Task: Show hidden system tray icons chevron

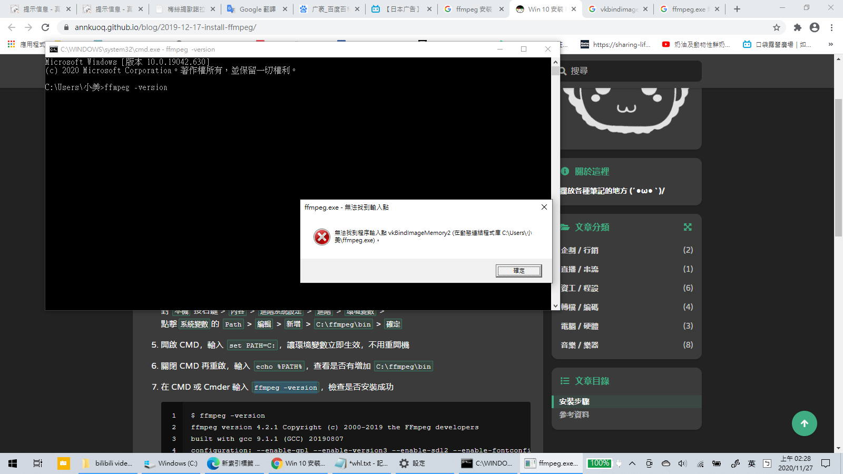Action: [x=632, y=463]
